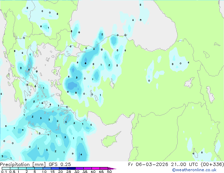Click the legend label '10'
The image size is (224, 173).
coord(44,172)
